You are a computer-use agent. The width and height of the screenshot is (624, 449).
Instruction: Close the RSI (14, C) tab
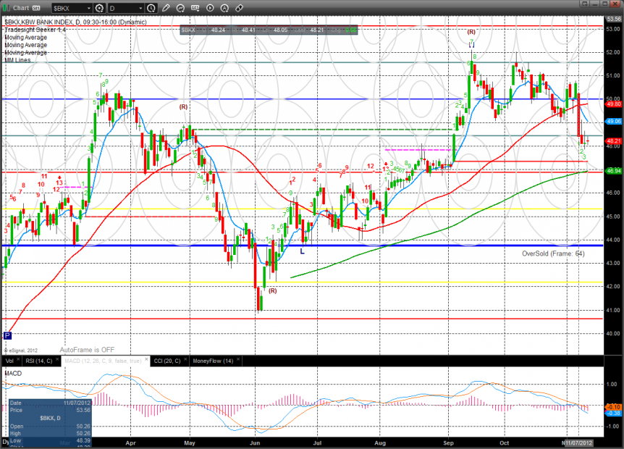pos(57,359)
